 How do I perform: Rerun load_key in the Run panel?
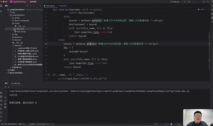[5, 87]
